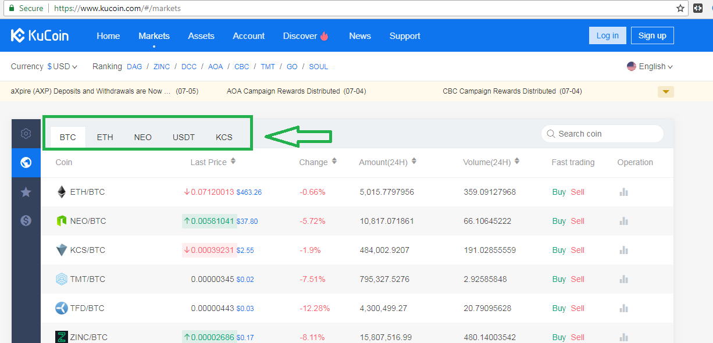Open the dollar coin sidebar icon

point(26,221)
